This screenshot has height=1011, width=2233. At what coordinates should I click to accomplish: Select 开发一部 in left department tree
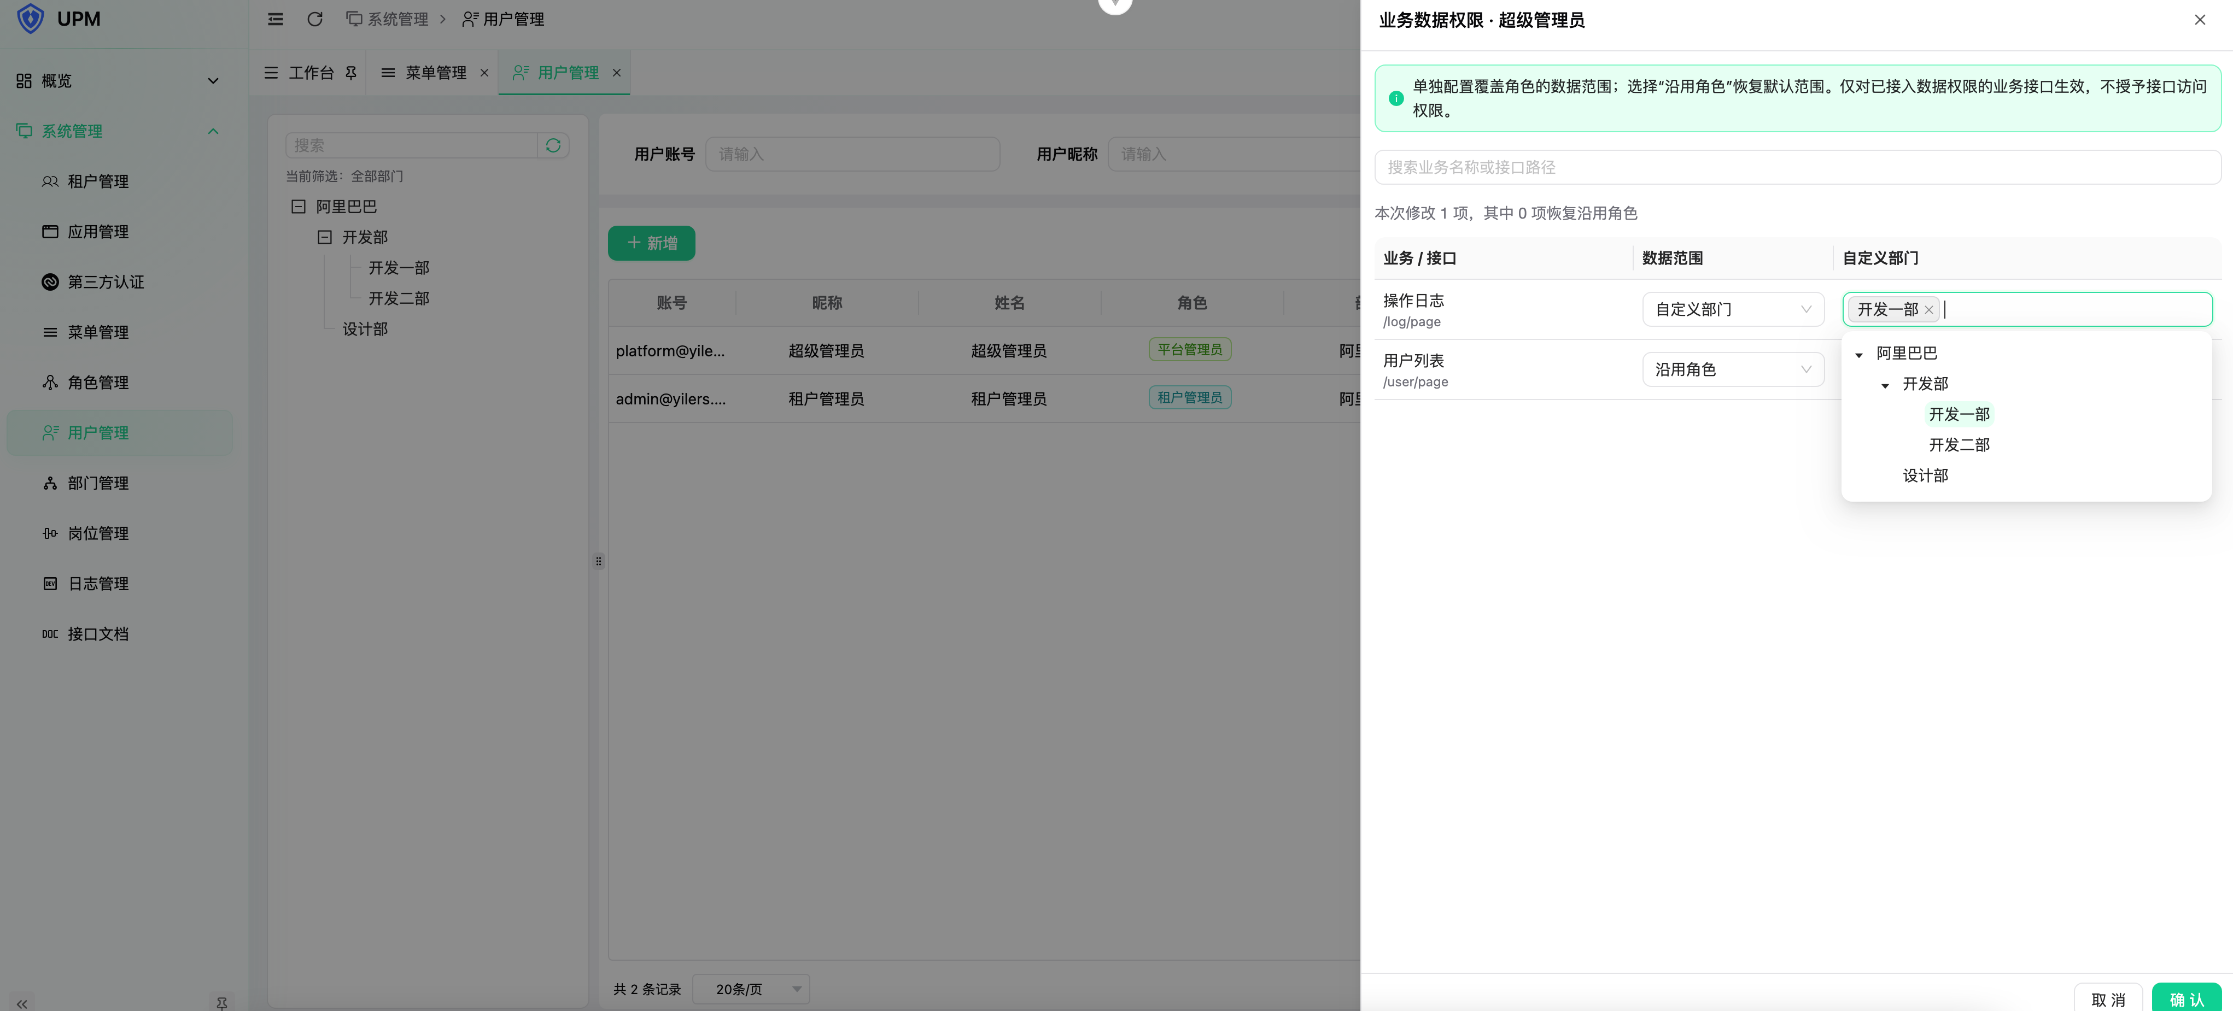tap(399, 268)
